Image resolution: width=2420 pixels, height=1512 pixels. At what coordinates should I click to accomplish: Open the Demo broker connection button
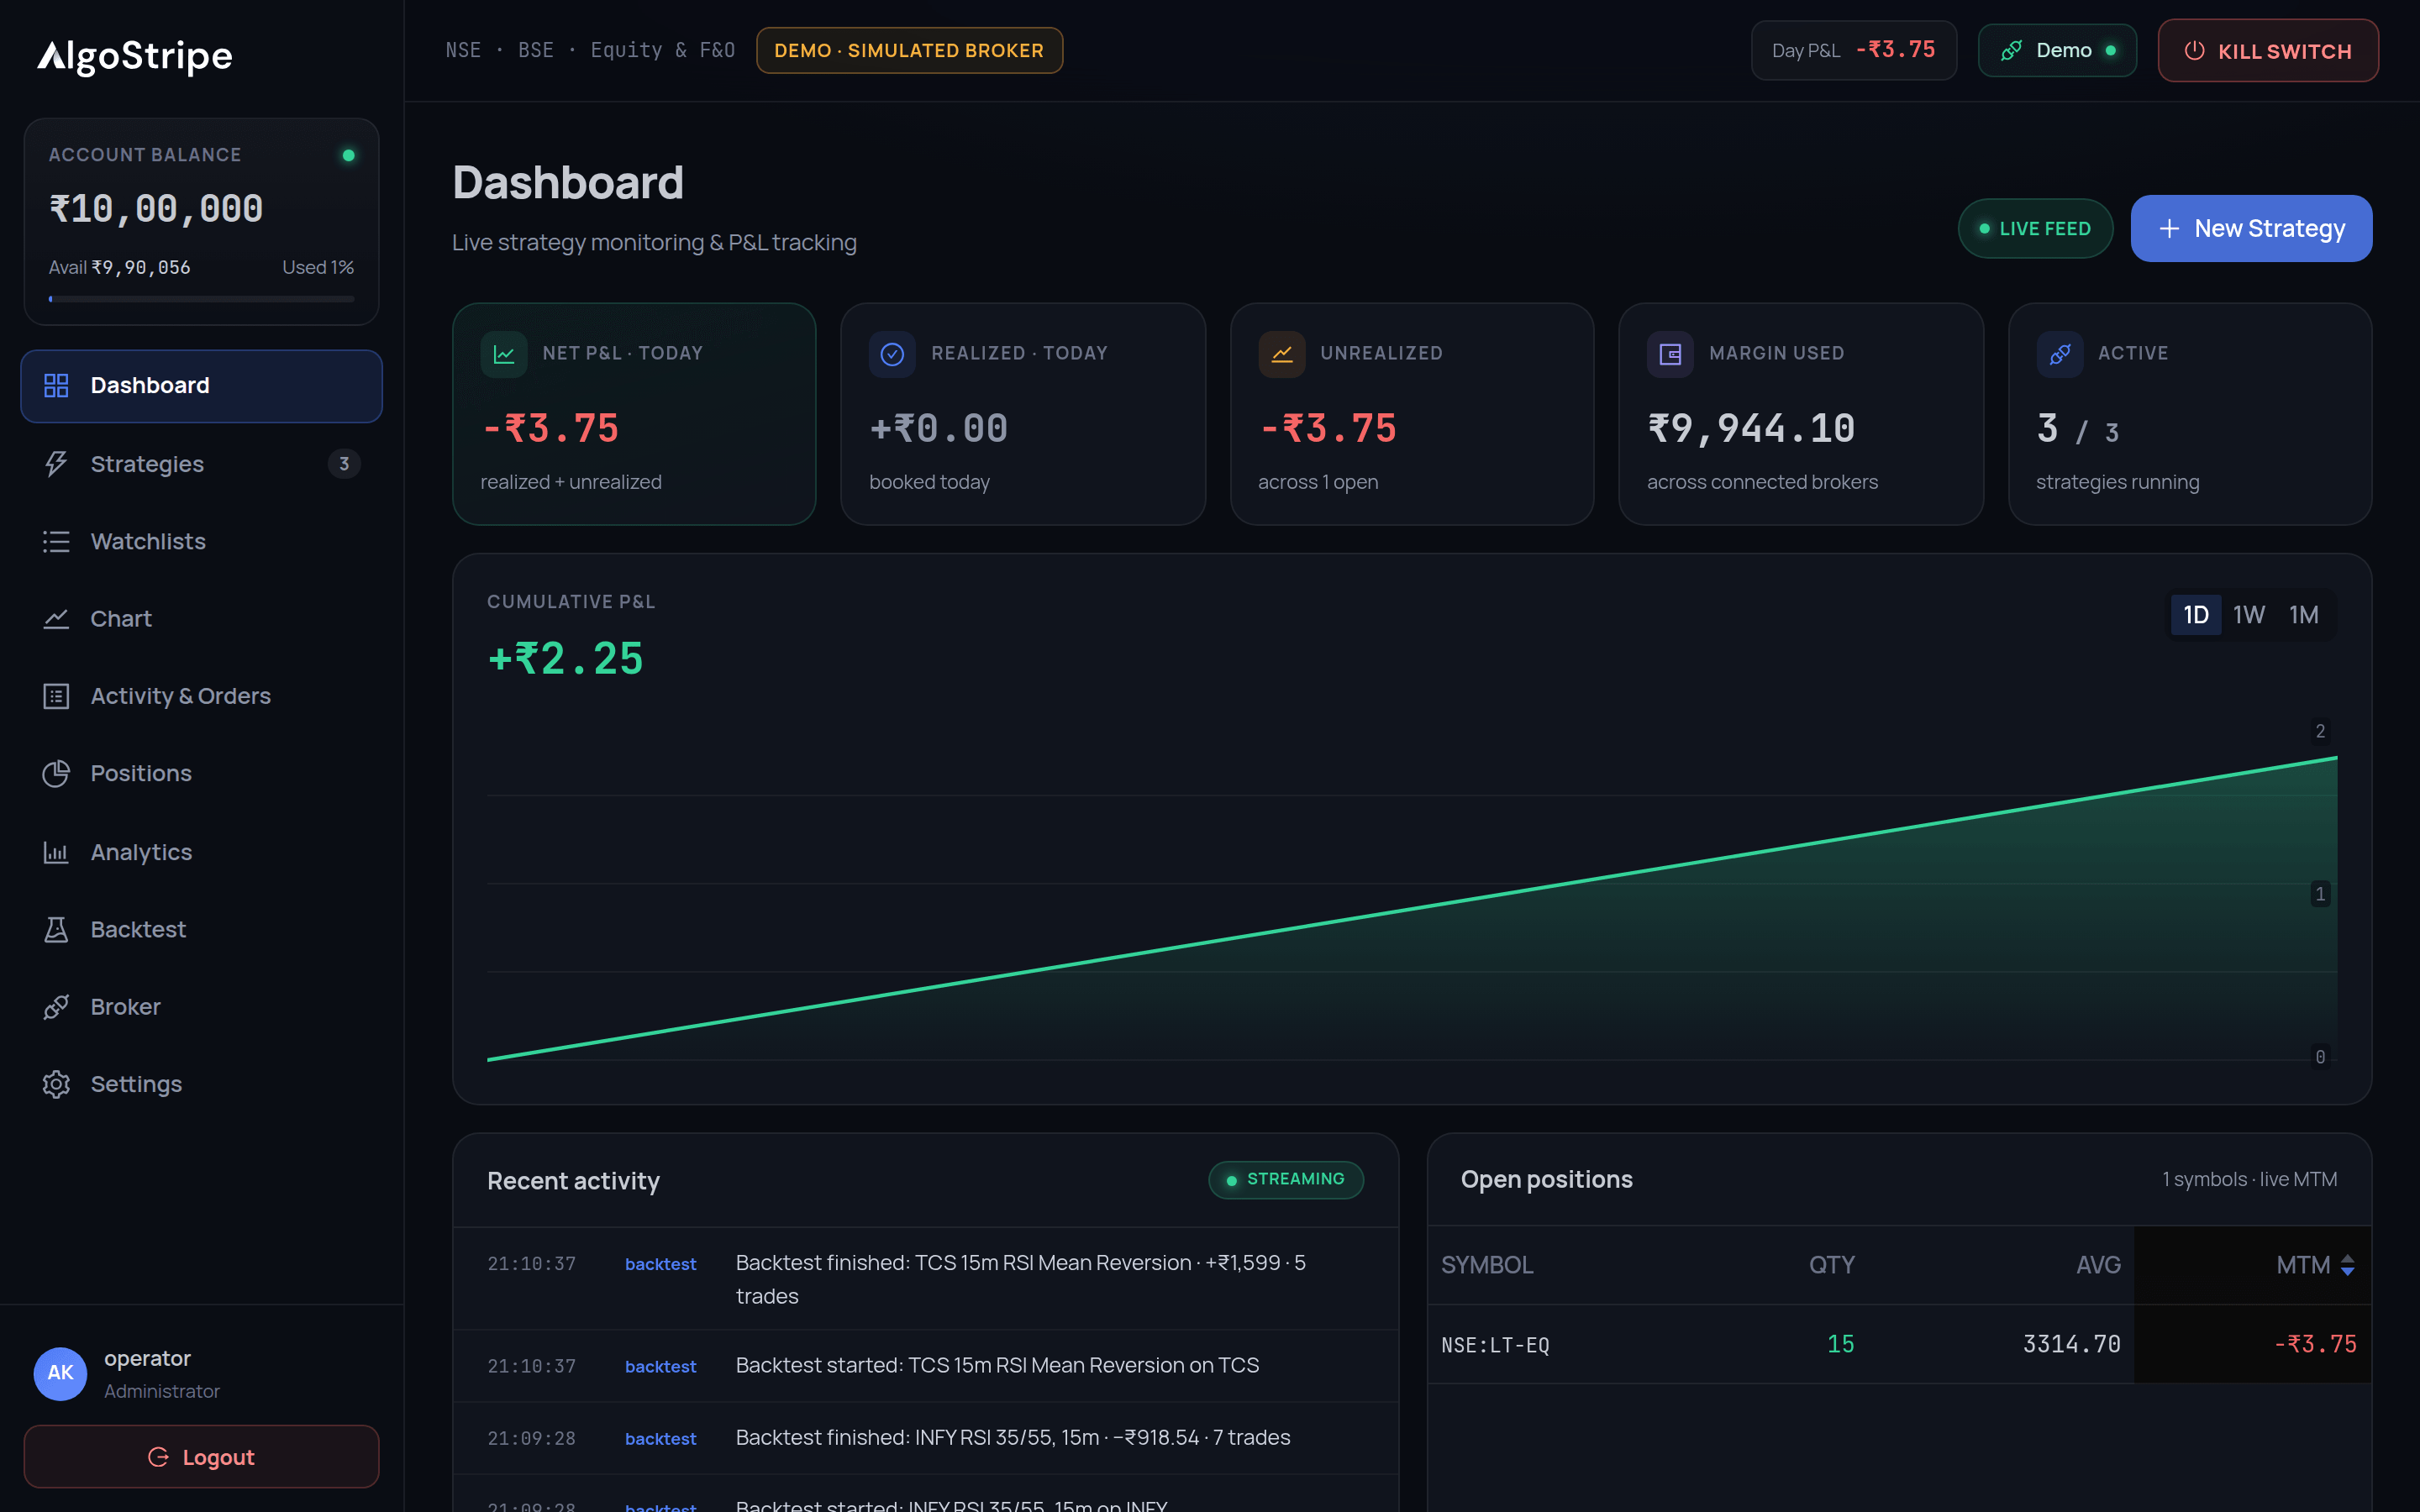point(2057,51)
